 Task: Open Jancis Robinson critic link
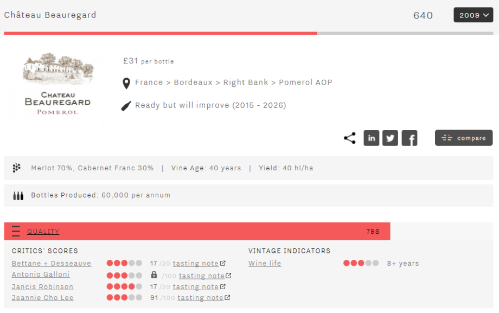coord(43,286)
